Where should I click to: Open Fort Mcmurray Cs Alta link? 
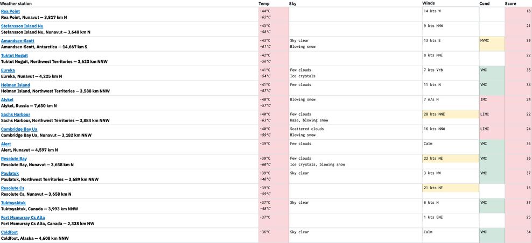25,218
